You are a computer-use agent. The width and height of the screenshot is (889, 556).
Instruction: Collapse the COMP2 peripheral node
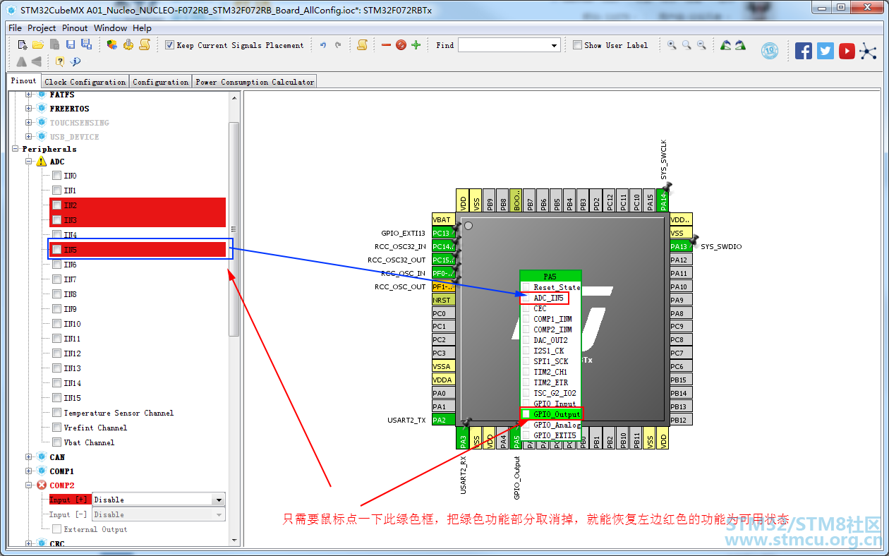29,485
